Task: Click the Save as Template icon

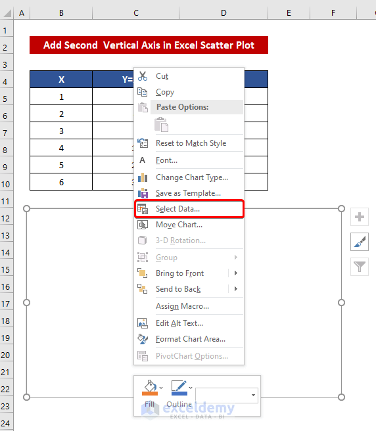Action: point(143,193)
